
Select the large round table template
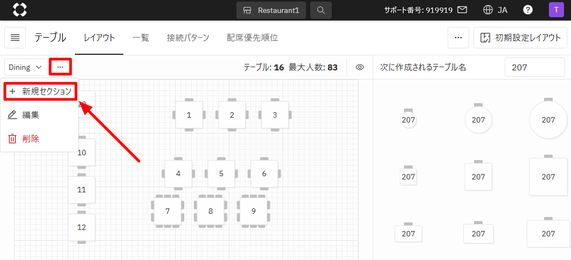tap(548, 120)
